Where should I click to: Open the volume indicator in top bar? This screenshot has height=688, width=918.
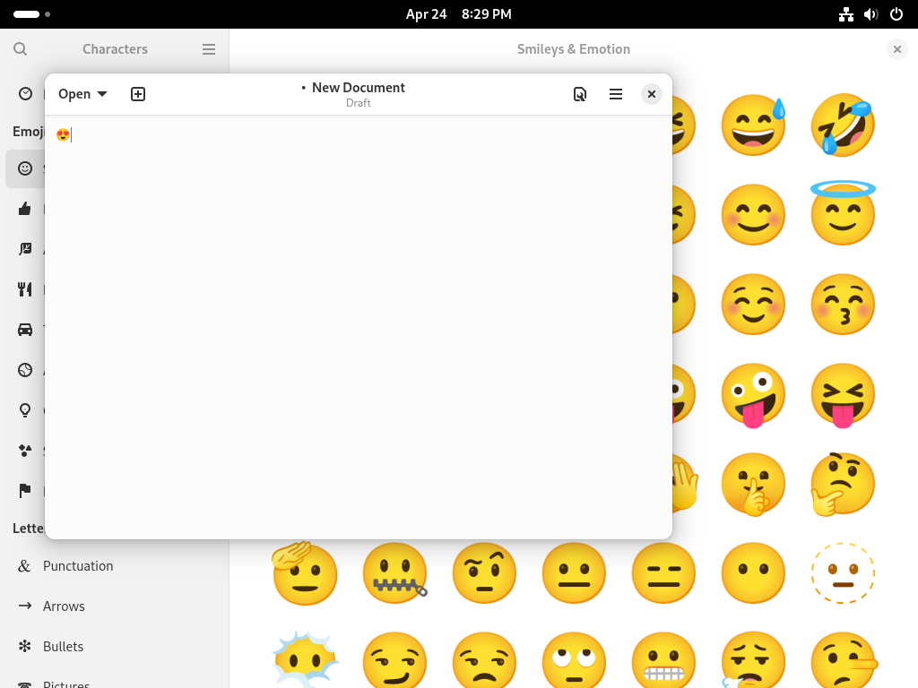(871, 14)
